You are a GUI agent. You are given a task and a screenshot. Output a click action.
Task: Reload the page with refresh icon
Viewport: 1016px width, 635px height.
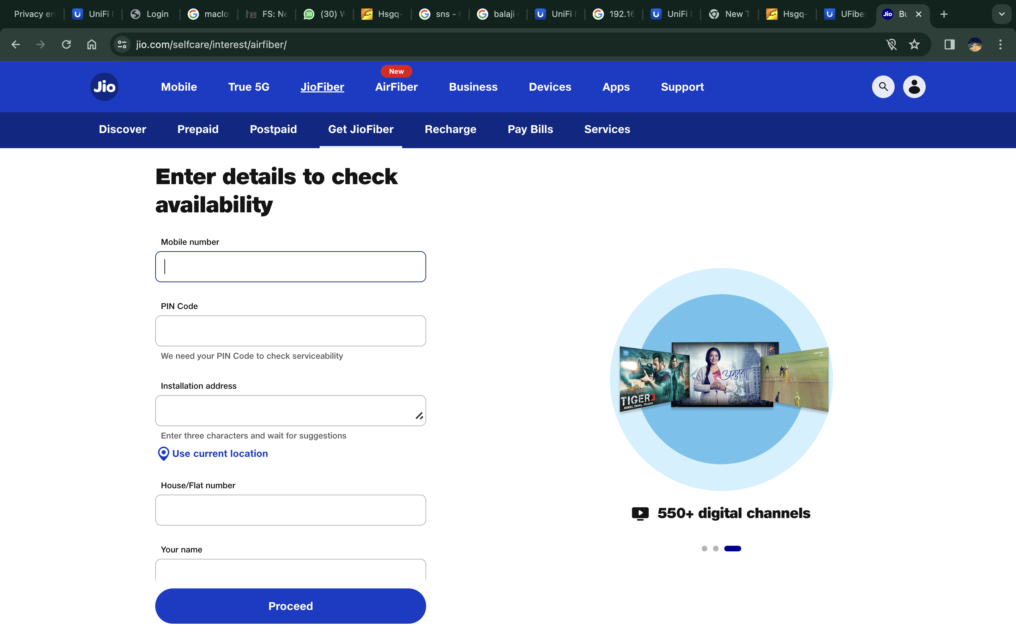point(66,44)
